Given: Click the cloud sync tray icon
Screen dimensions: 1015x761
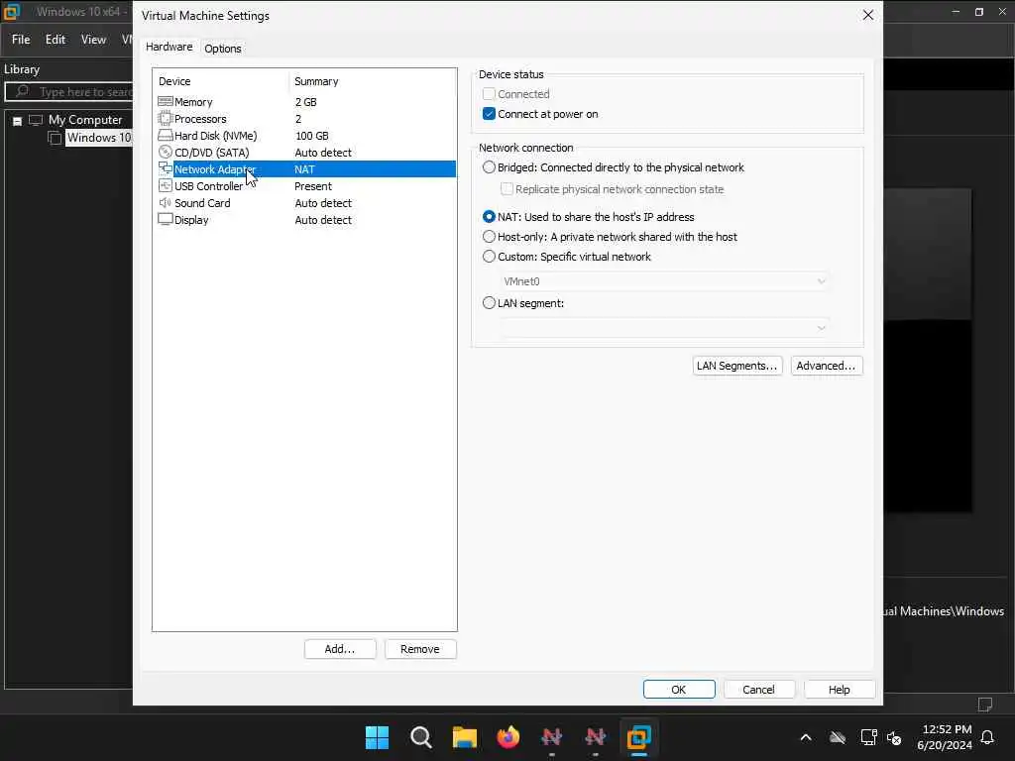Looking at the screenshot, I should point(838,737).
